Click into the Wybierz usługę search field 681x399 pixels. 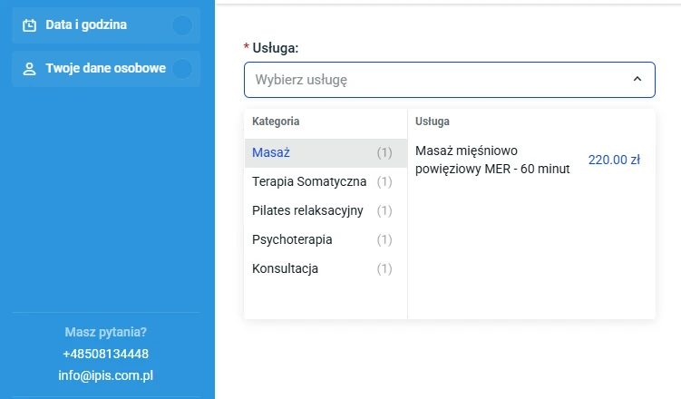pyautogui.click(x=435, y=80)
